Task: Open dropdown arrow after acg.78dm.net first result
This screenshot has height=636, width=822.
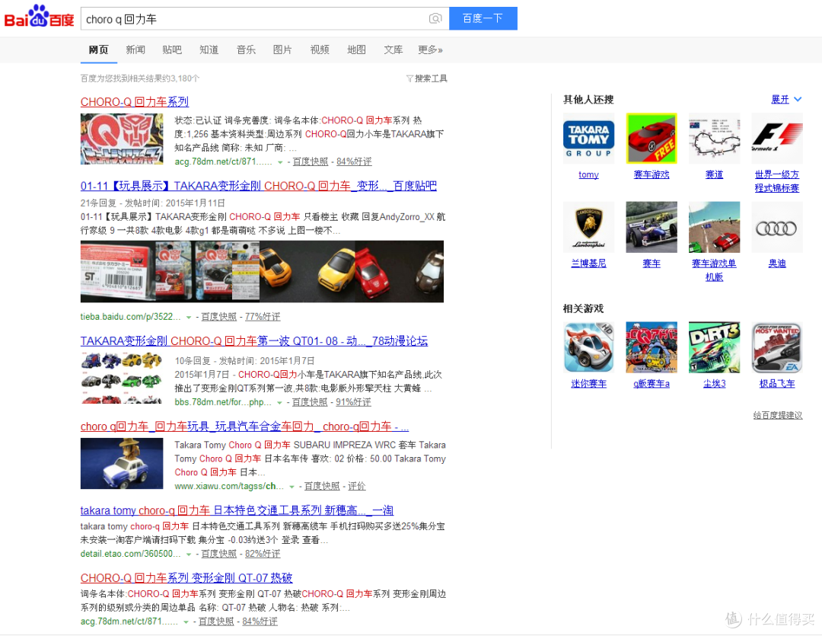Action: point(280,162)
